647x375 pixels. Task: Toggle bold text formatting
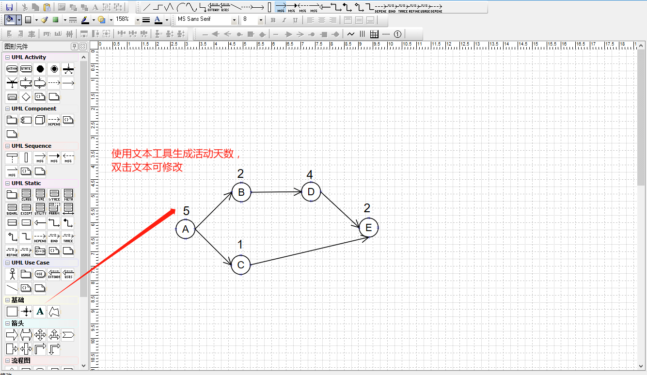(272, 20)
